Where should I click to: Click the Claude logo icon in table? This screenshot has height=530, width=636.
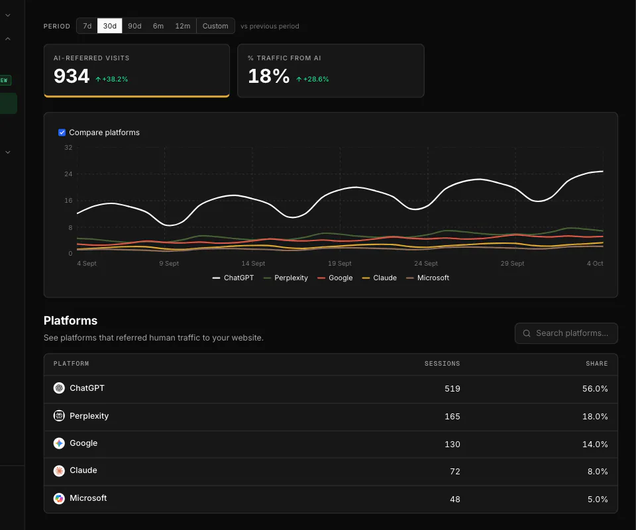coord(59,471)
